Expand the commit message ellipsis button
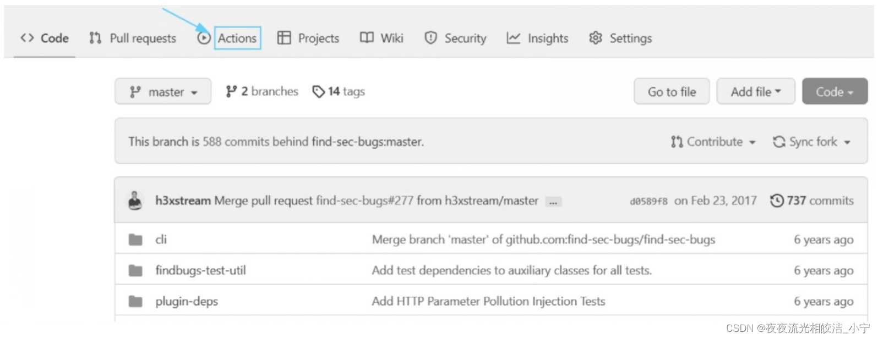 point(553,202)
